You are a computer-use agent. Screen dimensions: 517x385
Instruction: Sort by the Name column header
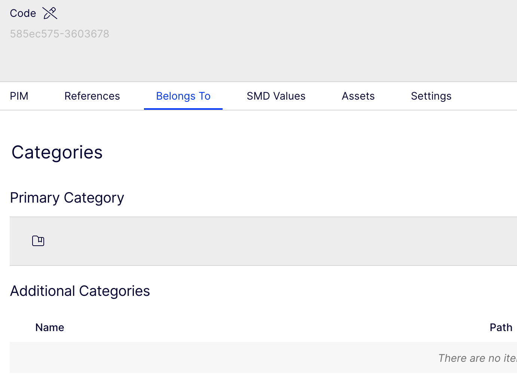click(x=50, y=327)
